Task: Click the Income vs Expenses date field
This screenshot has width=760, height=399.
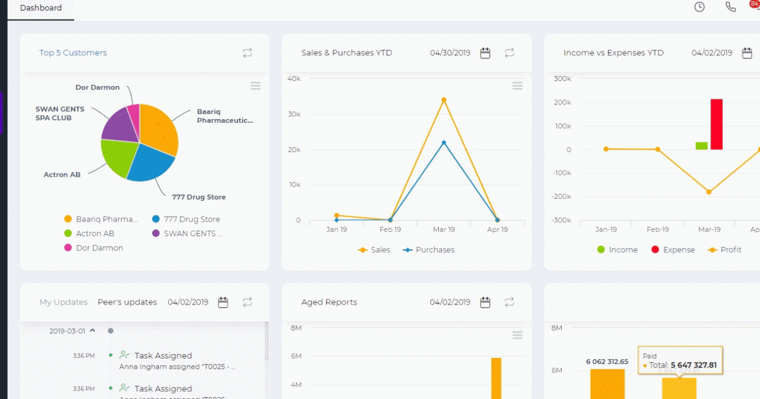Action: (x=712, y=53)
